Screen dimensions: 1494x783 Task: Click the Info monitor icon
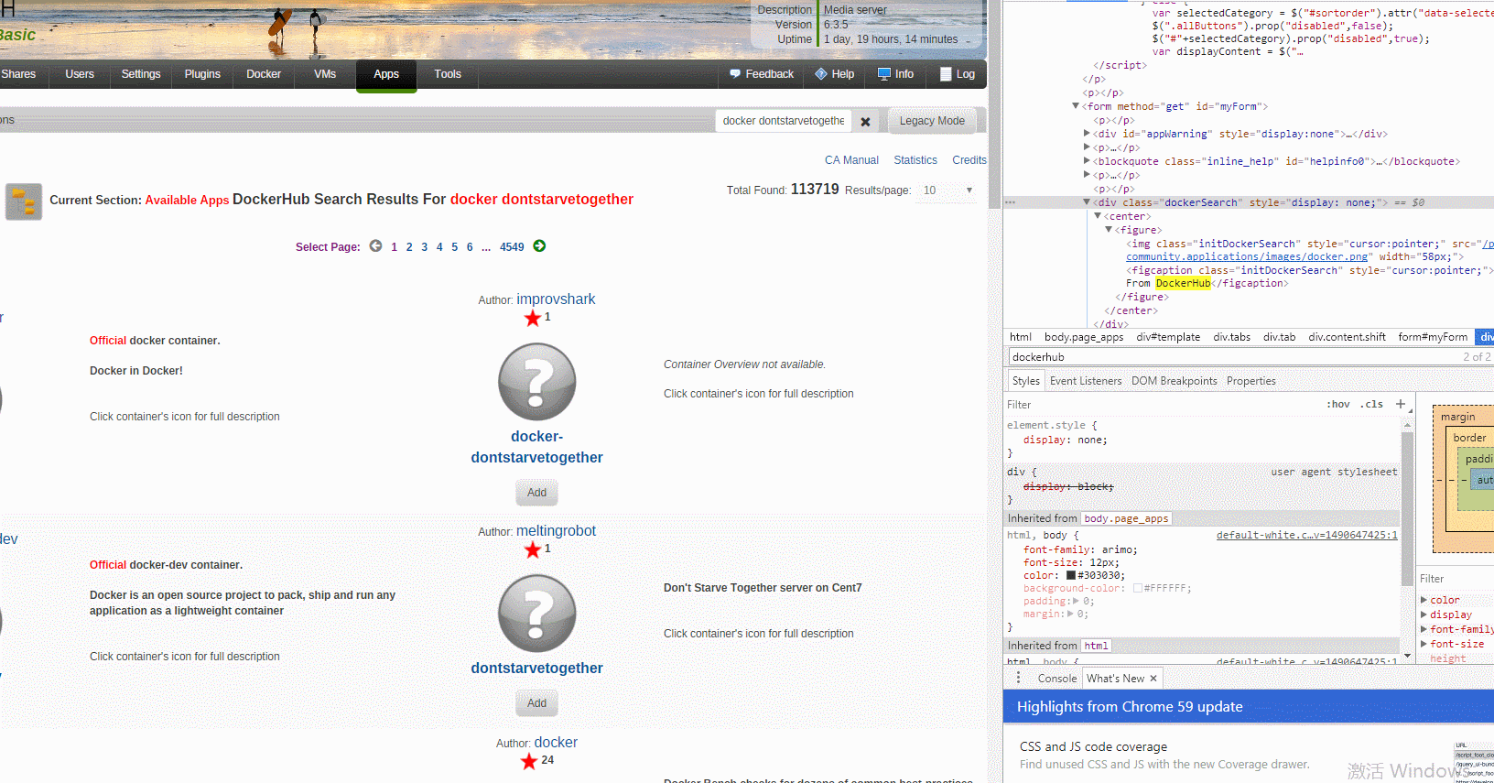click(884, 74)
